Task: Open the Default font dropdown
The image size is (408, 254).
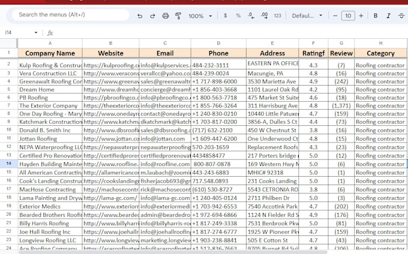Action: click(307, 16)
